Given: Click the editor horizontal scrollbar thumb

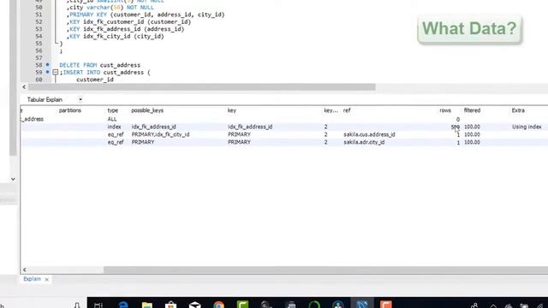Looking at the screenshot, I should [202, 87].
